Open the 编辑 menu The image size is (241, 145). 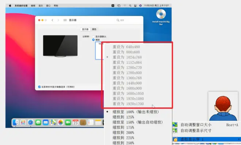[x=33, y=5]
